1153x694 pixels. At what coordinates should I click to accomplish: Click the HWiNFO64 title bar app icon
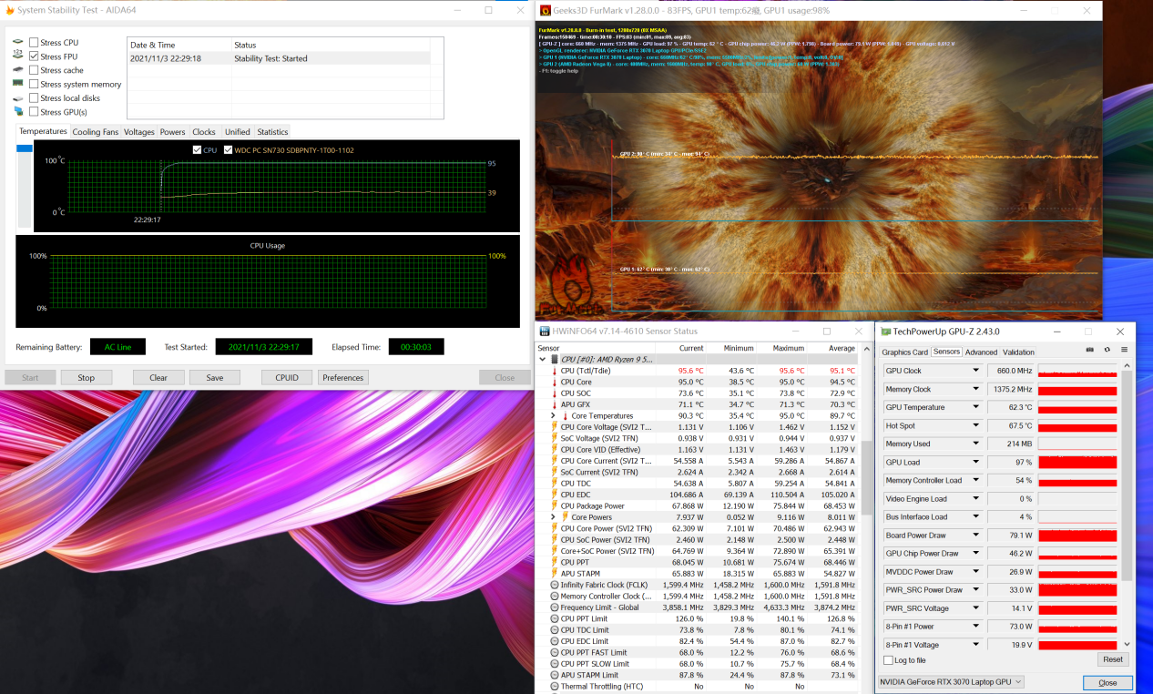545,332
